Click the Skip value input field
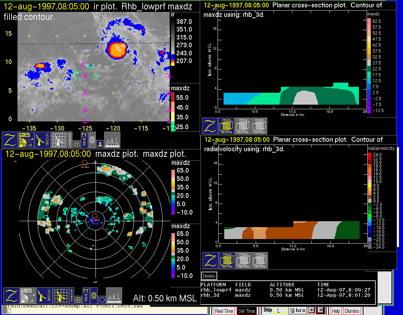The height and width of the screenshot is (315, 403). 281,310
